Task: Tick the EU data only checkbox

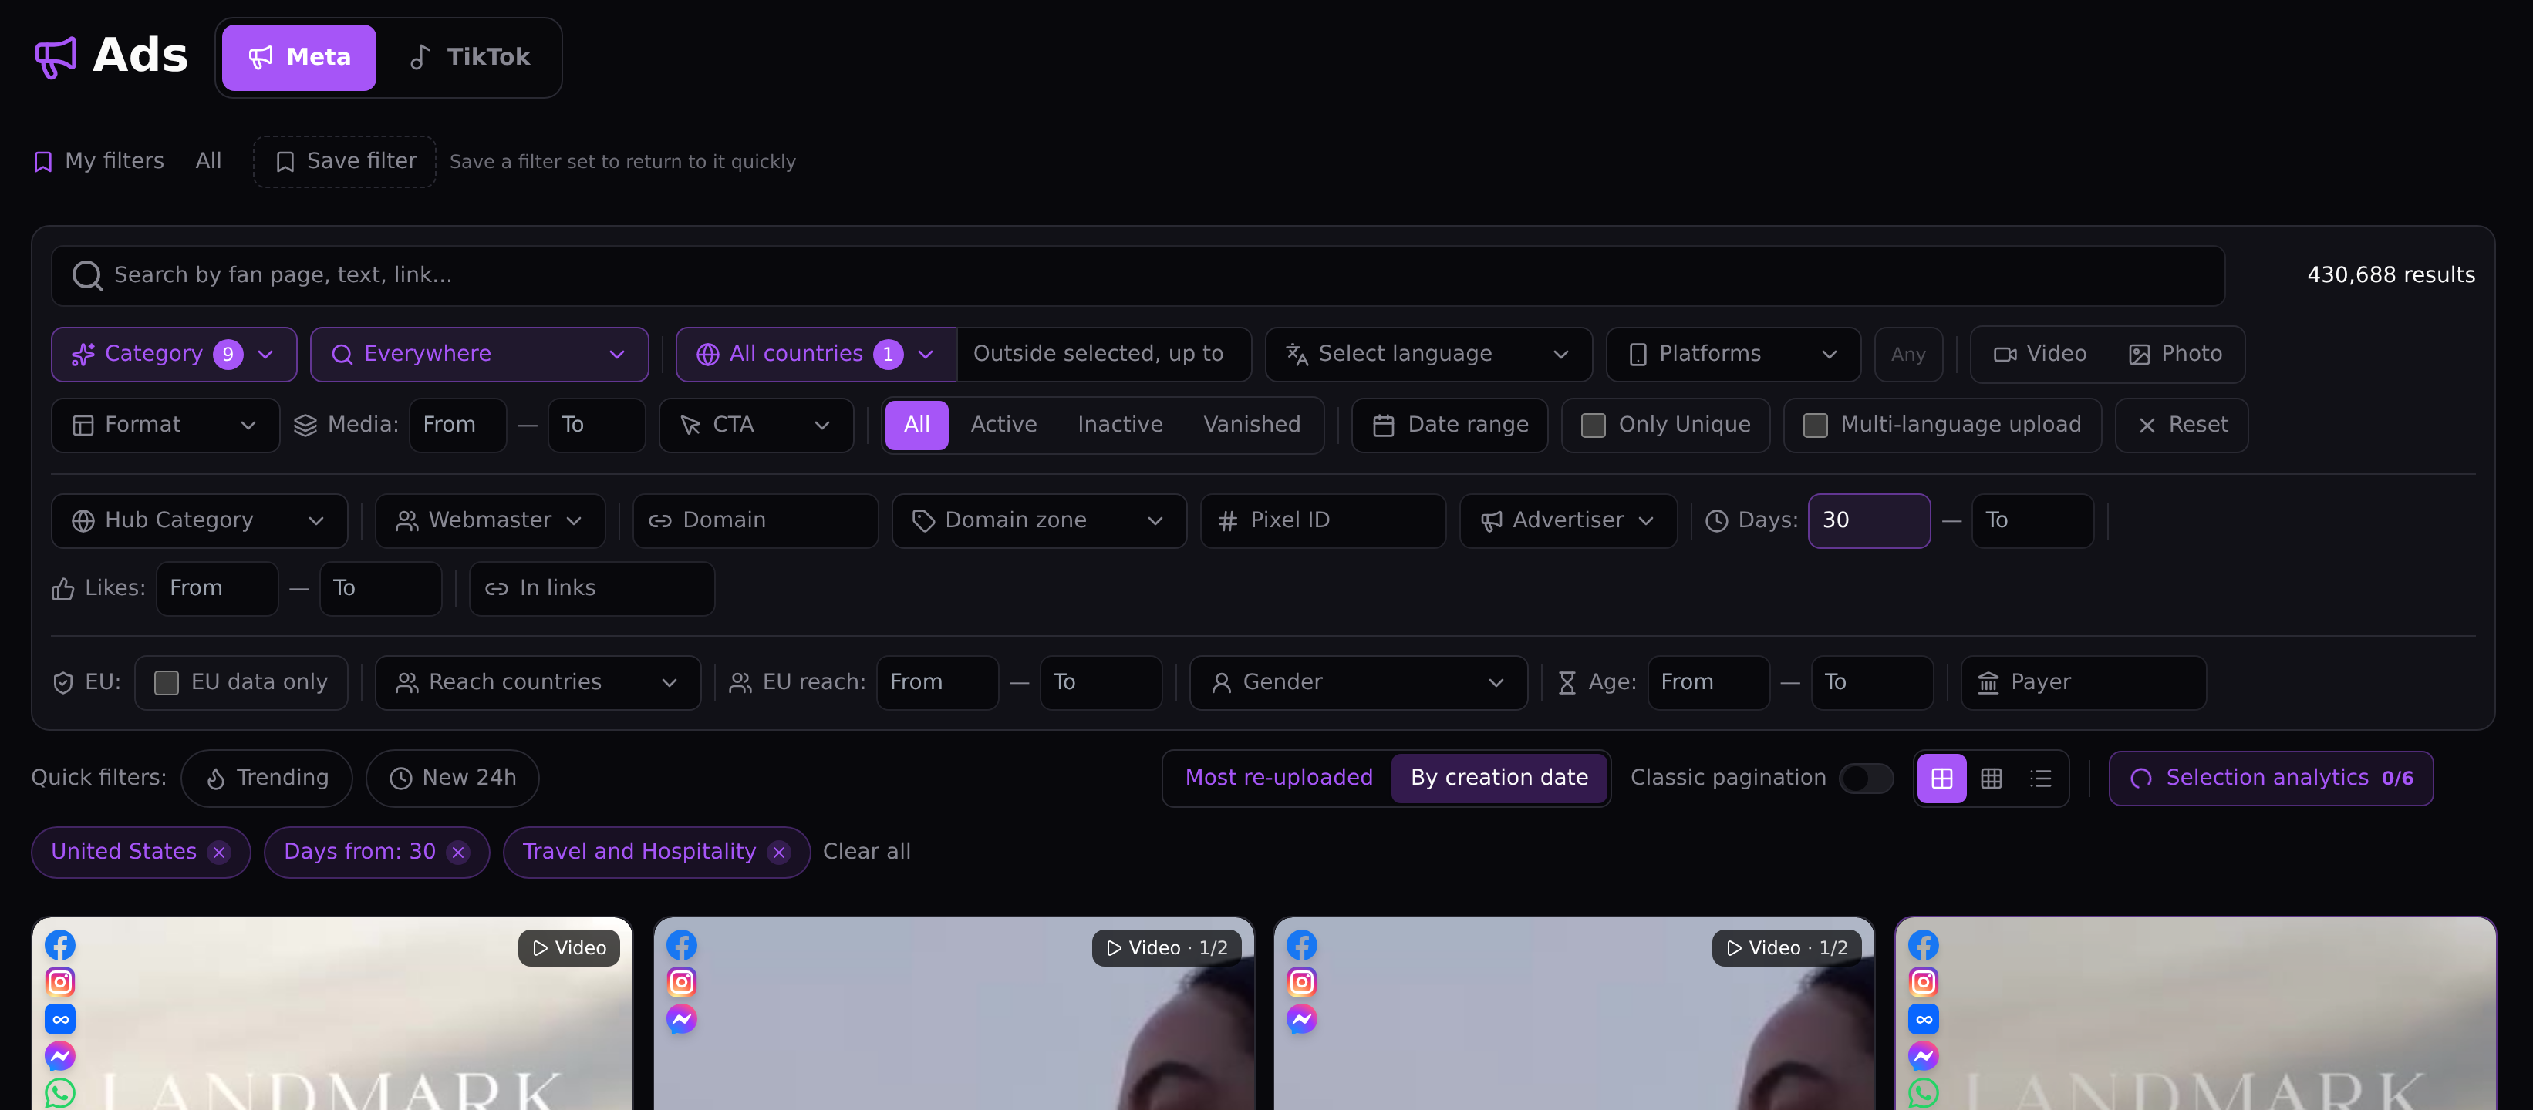Action: pyautogui.click(x=166, y=683)
